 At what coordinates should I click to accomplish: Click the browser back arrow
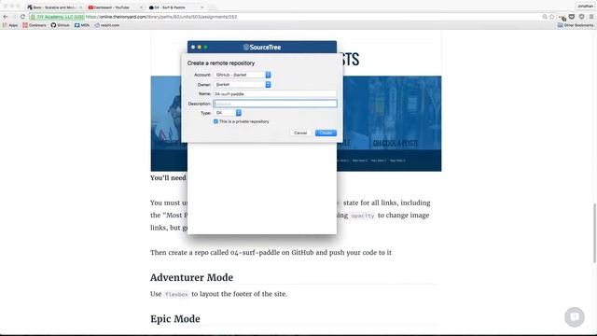[6, 17]
